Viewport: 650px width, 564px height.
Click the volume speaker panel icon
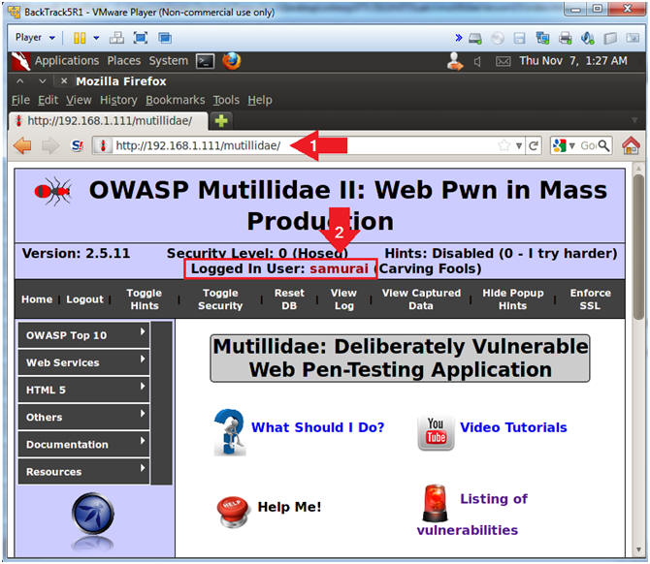pos(477,62)
